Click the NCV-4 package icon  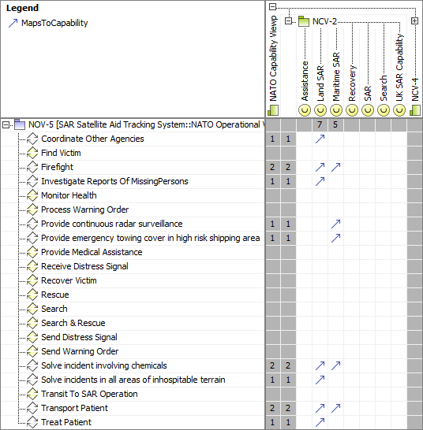(415, 110)
